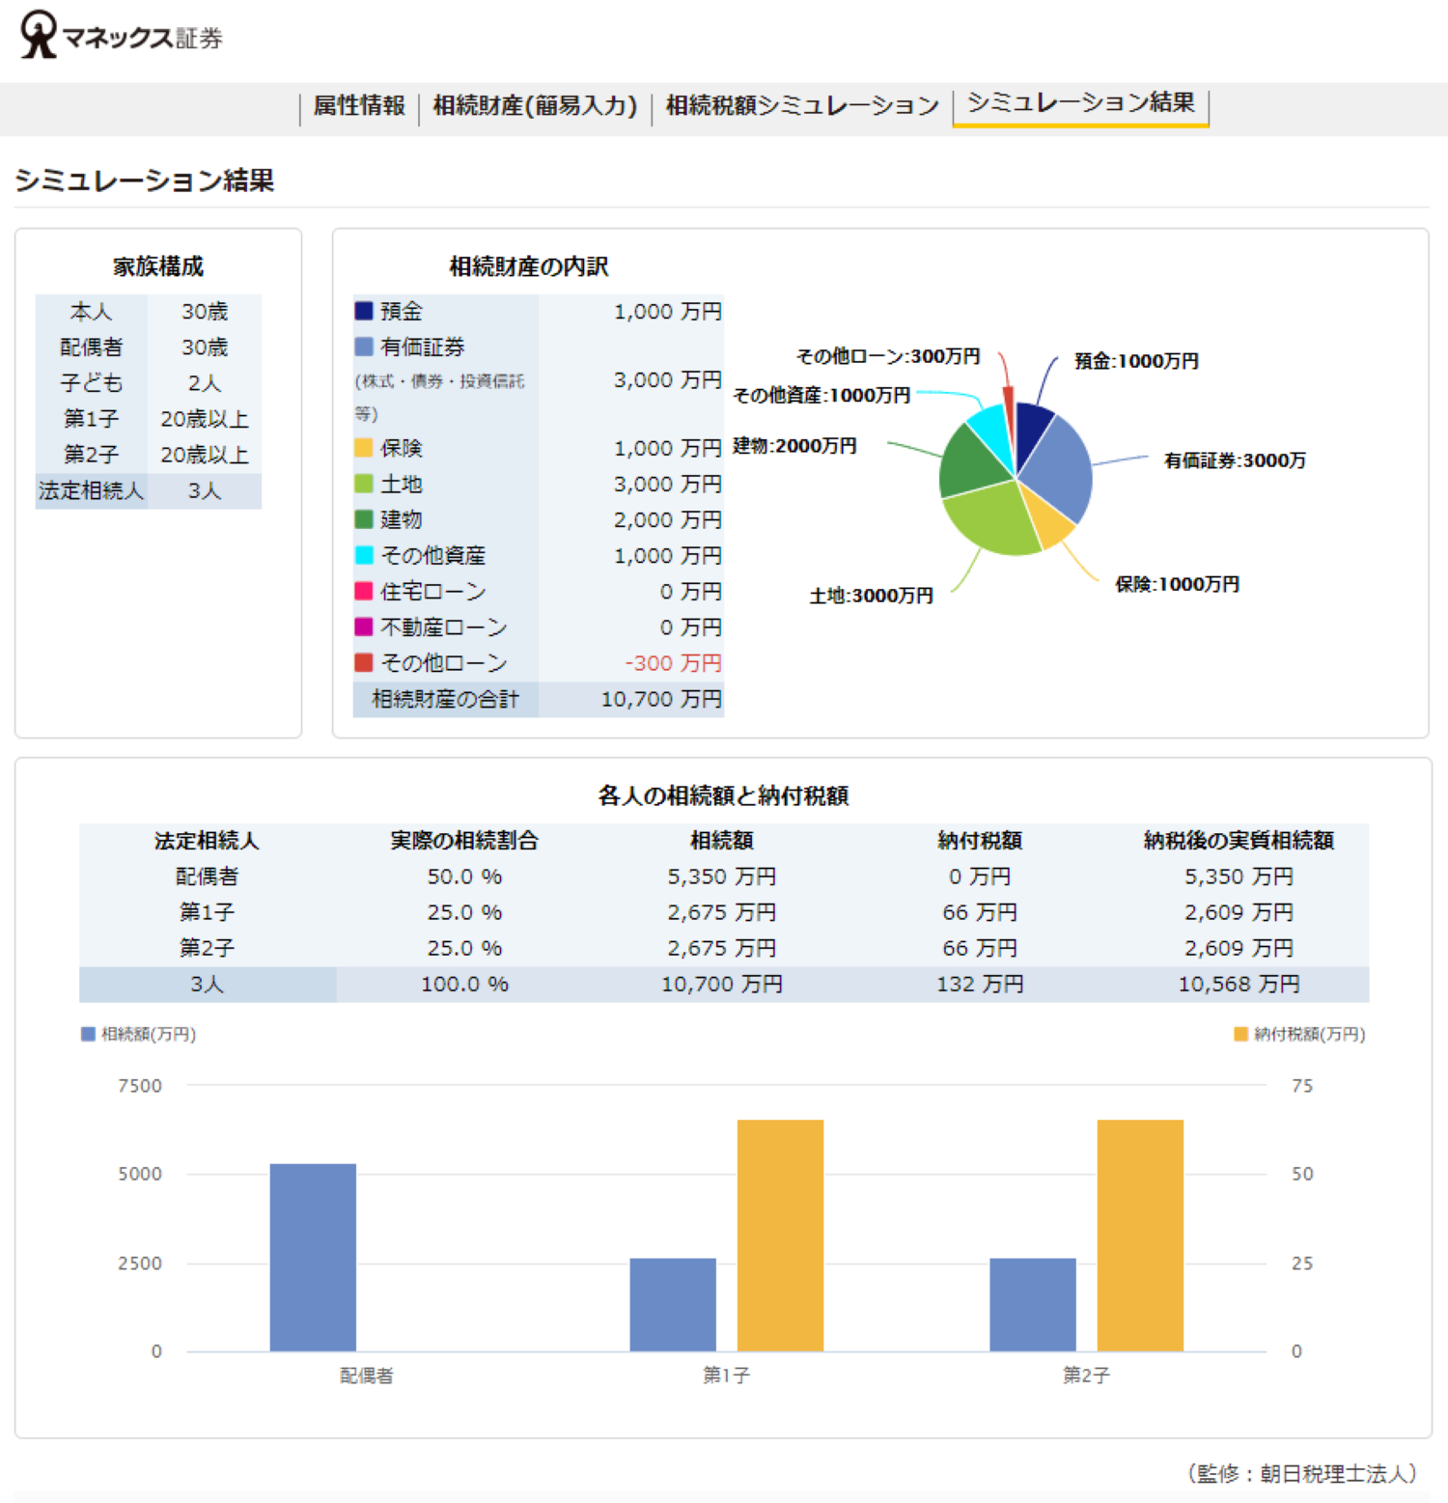Click pie label 建物:2000万円
The height and width of the screenshot is (1503, 1448).
[x=794, y=445]
